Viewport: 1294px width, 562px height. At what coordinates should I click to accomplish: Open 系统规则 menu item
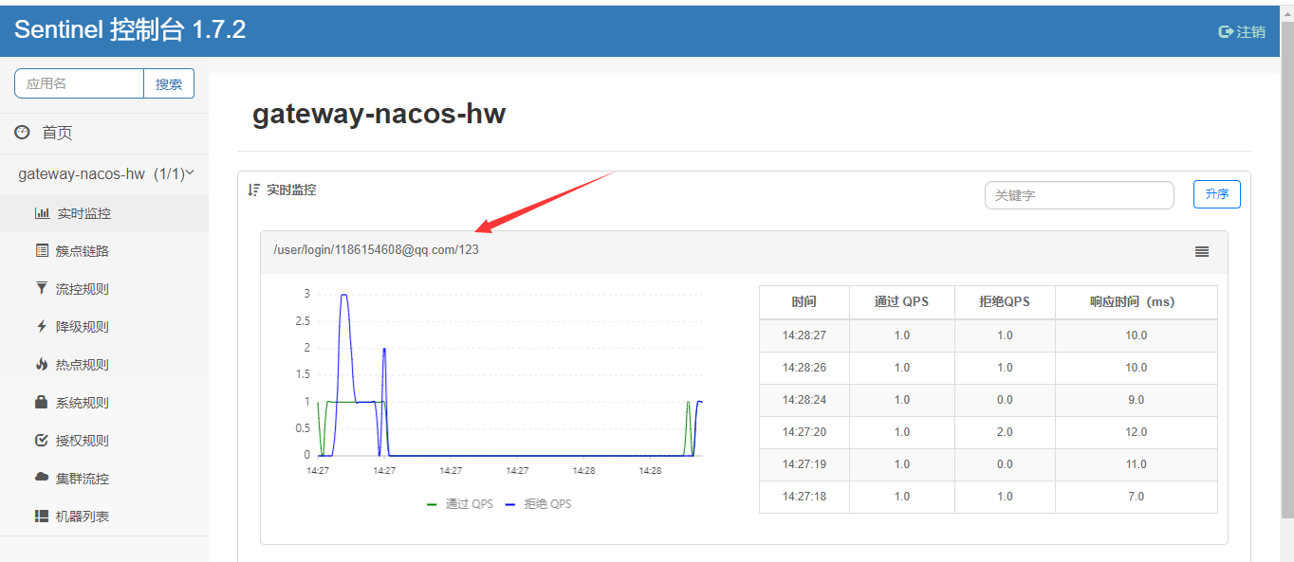[x=104, y=403]
